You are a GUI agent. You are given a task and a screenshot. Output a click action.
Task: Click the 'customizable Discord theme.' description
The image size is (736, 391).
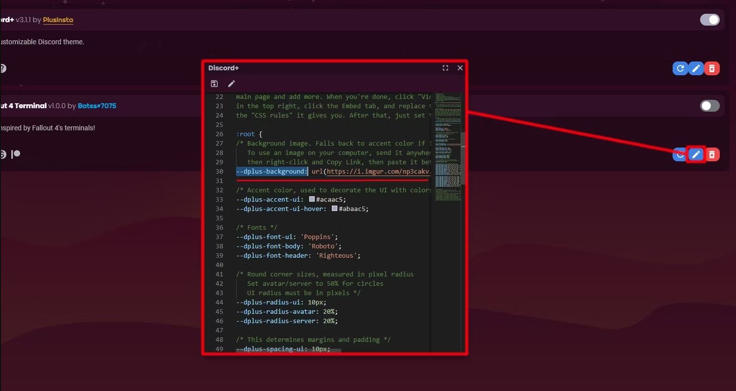[42, 42]
